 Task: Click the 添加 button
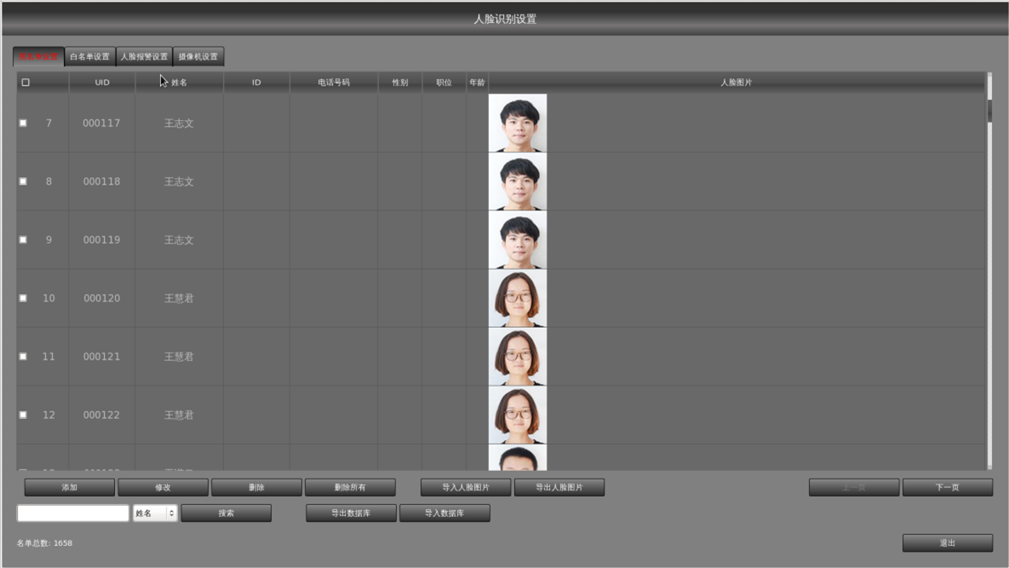pos(70,488)
